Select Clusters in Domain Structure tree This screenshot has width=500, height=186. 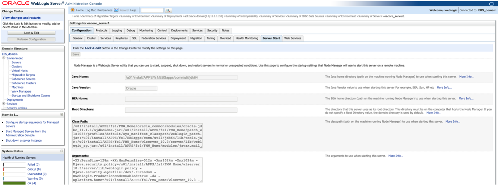click(x=17, y=67)
